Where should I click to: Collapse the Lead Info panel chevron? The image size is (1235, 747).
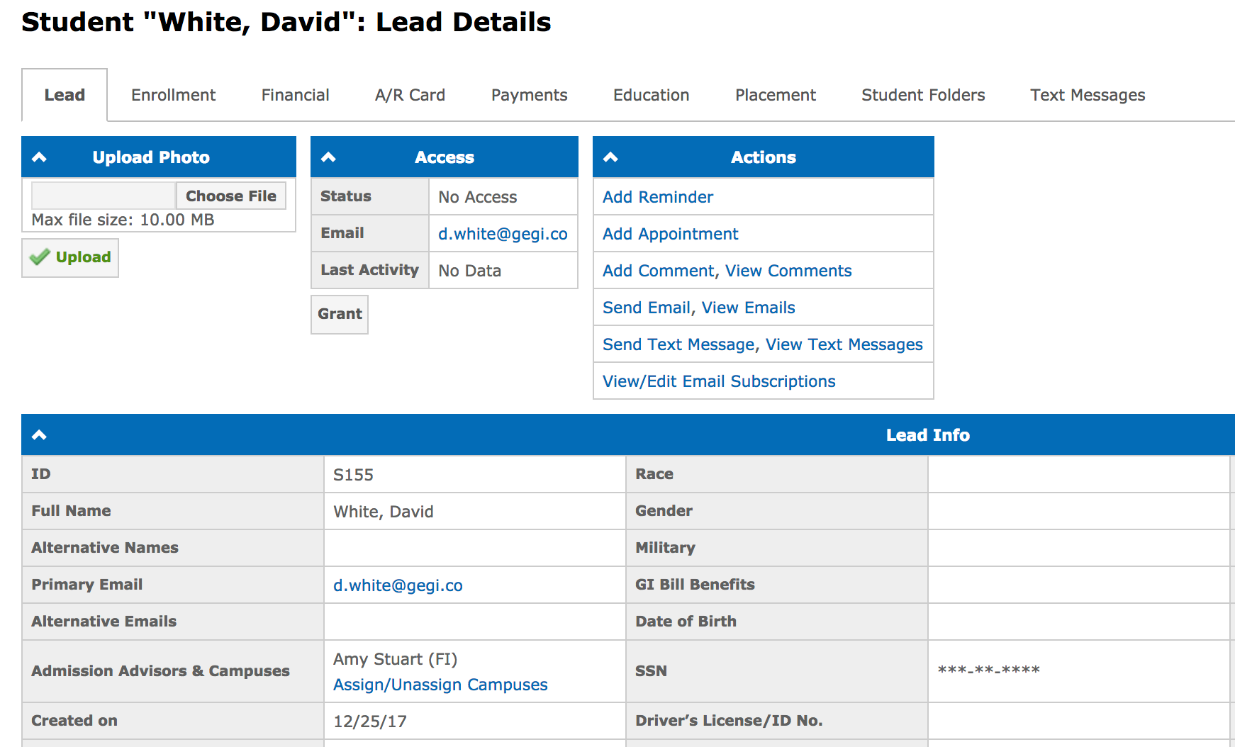pyautogui.click(x=40, y=435)
